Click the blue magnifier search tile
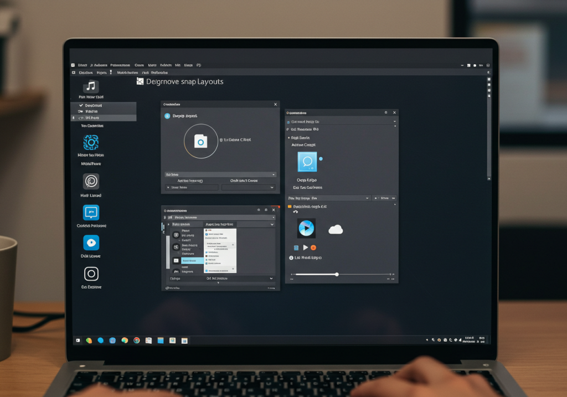567x397 pixels. tap(307, 162)
